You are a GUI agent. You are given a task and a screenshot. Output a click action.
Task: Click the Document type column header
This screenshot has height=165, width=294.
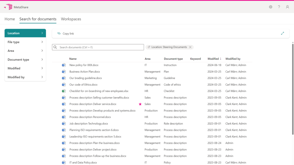[x=173, y=59]
